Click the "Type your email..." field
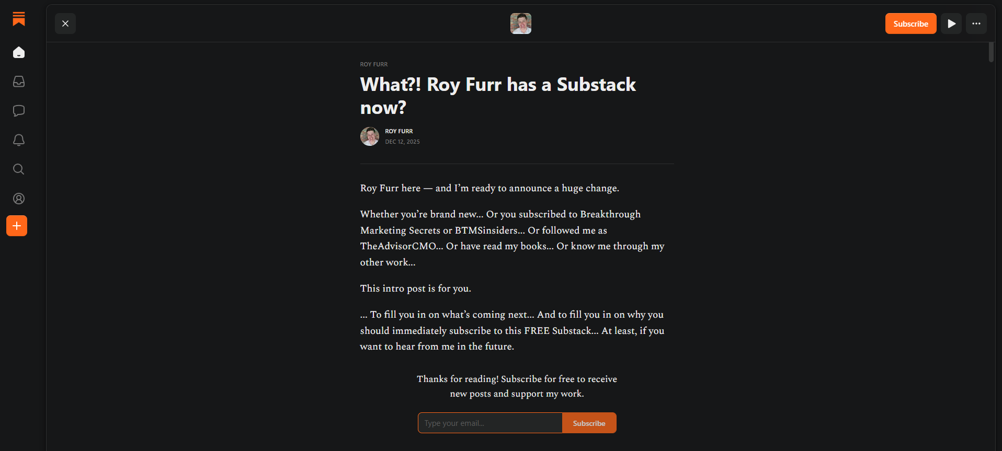1002x451 pixels. (490, 423)
